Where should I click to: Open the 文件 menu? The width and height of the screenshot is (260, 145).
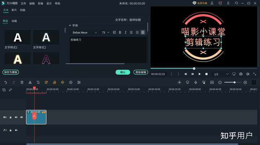click(x=23, y=4)
